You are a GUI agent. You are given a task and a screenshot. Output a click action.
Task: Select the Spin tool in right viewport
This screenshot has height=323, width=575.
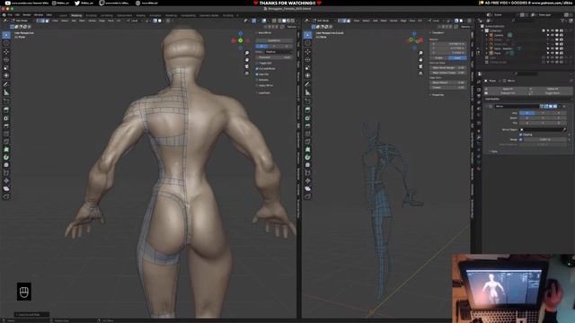point(307,157)
